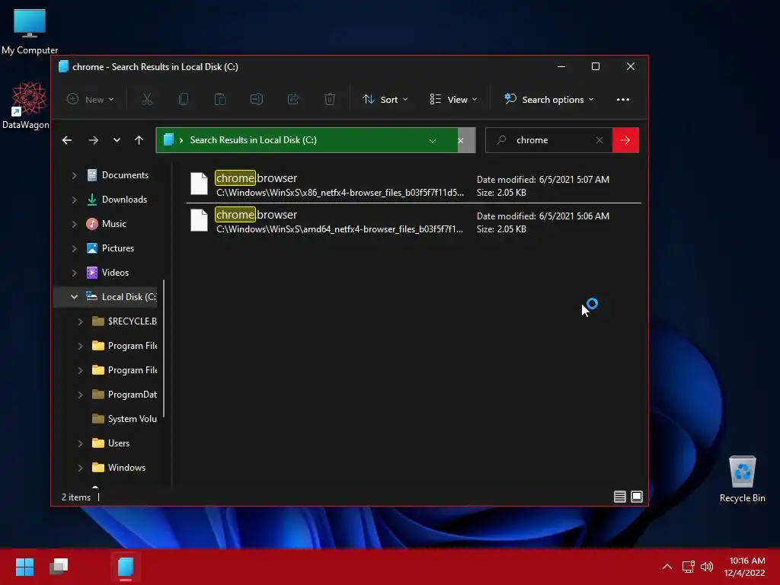Expand Documents in navigation pane
The width and height of the screenshot is (780, 585).
pyautogui.click(x=74, y=175)
